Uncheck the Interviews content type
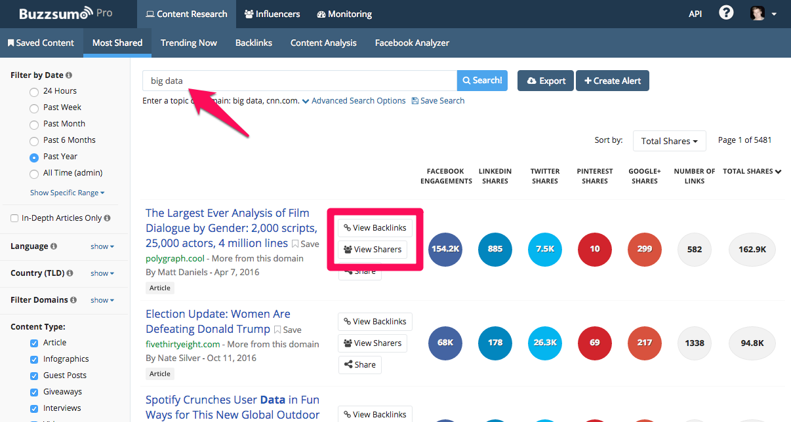 (x=34, y=408)
